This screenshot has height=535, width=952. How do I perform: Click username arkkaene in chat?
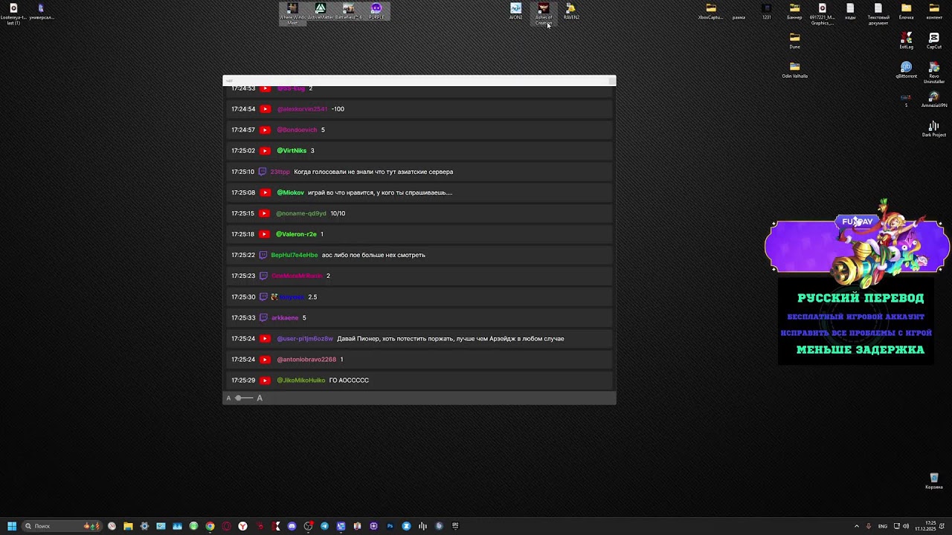point(285,318)
